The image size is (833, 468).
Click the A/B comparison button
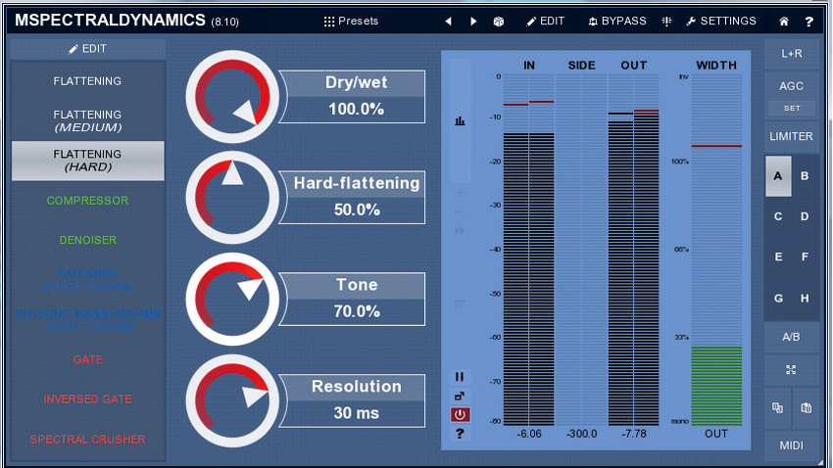[x=792, y=337]
